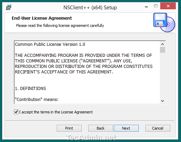Go Back to the previous setup step
Screen dimensions: 181x142
tap(101, 128)
